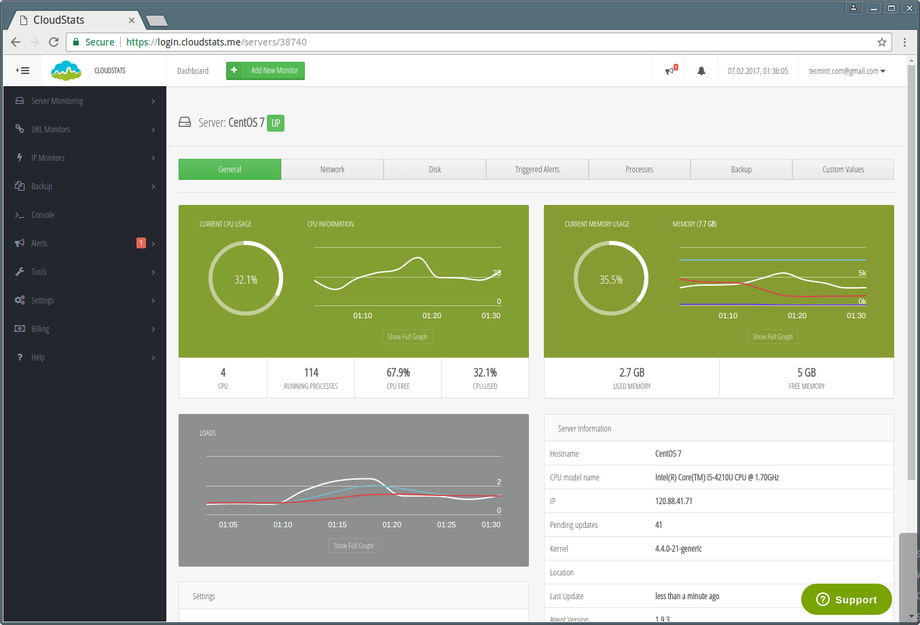Open the Alerts megaphone icon in sidebar
Viewport: 920px width, 625px height.
[x=19, y=243]
